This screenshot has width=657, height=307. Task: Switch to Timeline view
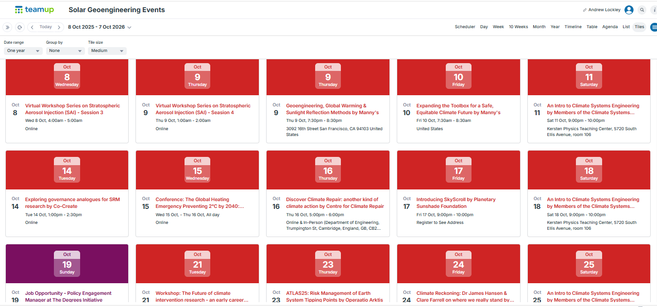coord(573,27)
